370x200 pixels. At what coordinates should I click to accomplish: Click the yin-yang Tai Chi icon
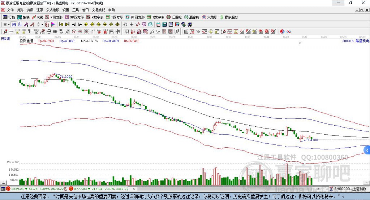(282, 32)
